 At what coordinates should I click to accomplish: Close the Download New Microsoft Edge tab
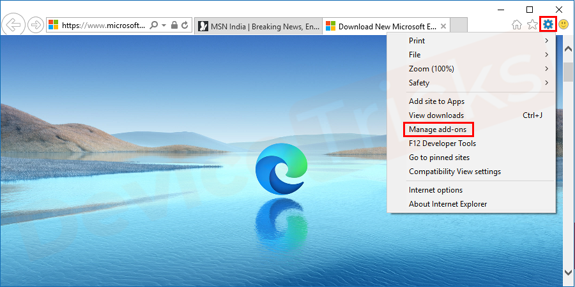coord(444,26)
